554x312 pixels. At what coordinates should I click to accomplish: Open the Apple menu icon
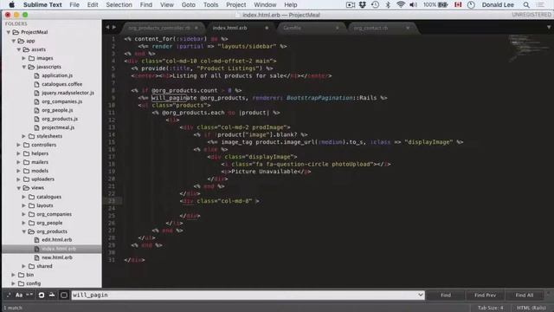pyautogui.click(x=11, y=4)
